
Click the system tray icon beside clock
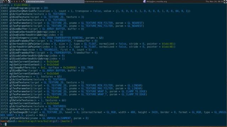225,1
